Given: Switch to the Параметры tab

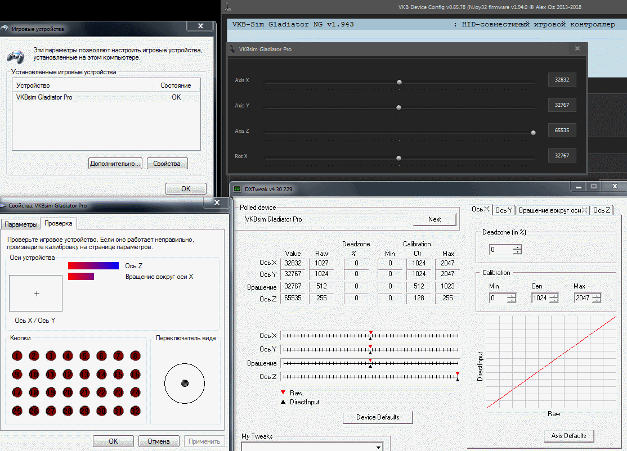Looking at the screenshot, I should pyautogui.click(x=21, y=224).
